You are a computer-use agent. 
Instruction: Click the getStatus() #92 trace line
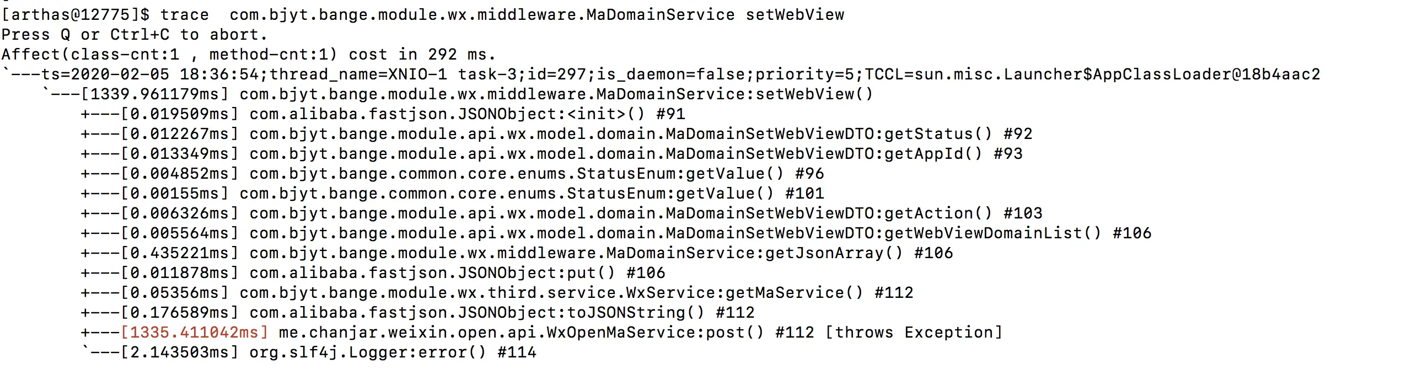pos(557,133)
